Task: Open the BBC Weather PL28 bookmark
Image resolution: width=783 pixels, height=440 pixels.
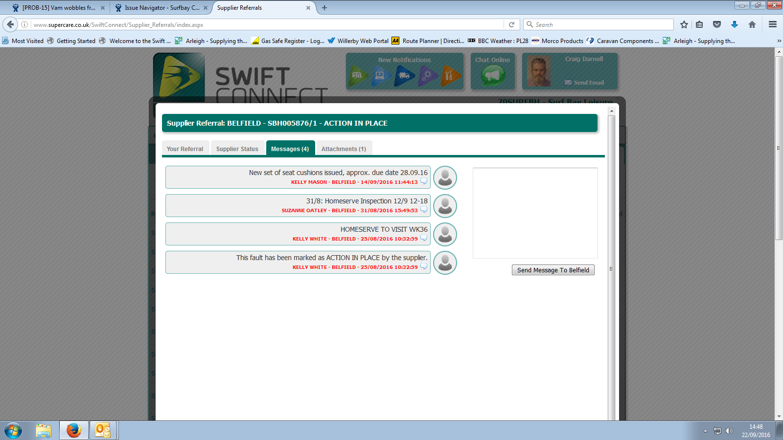Action: click(498, 41)
